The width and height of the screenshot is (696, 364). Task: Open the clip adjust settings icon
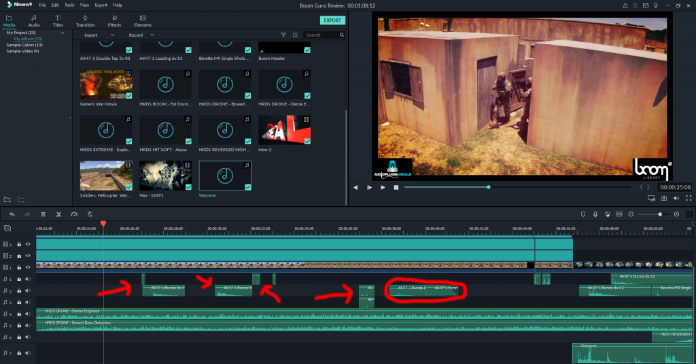point(90,214)
